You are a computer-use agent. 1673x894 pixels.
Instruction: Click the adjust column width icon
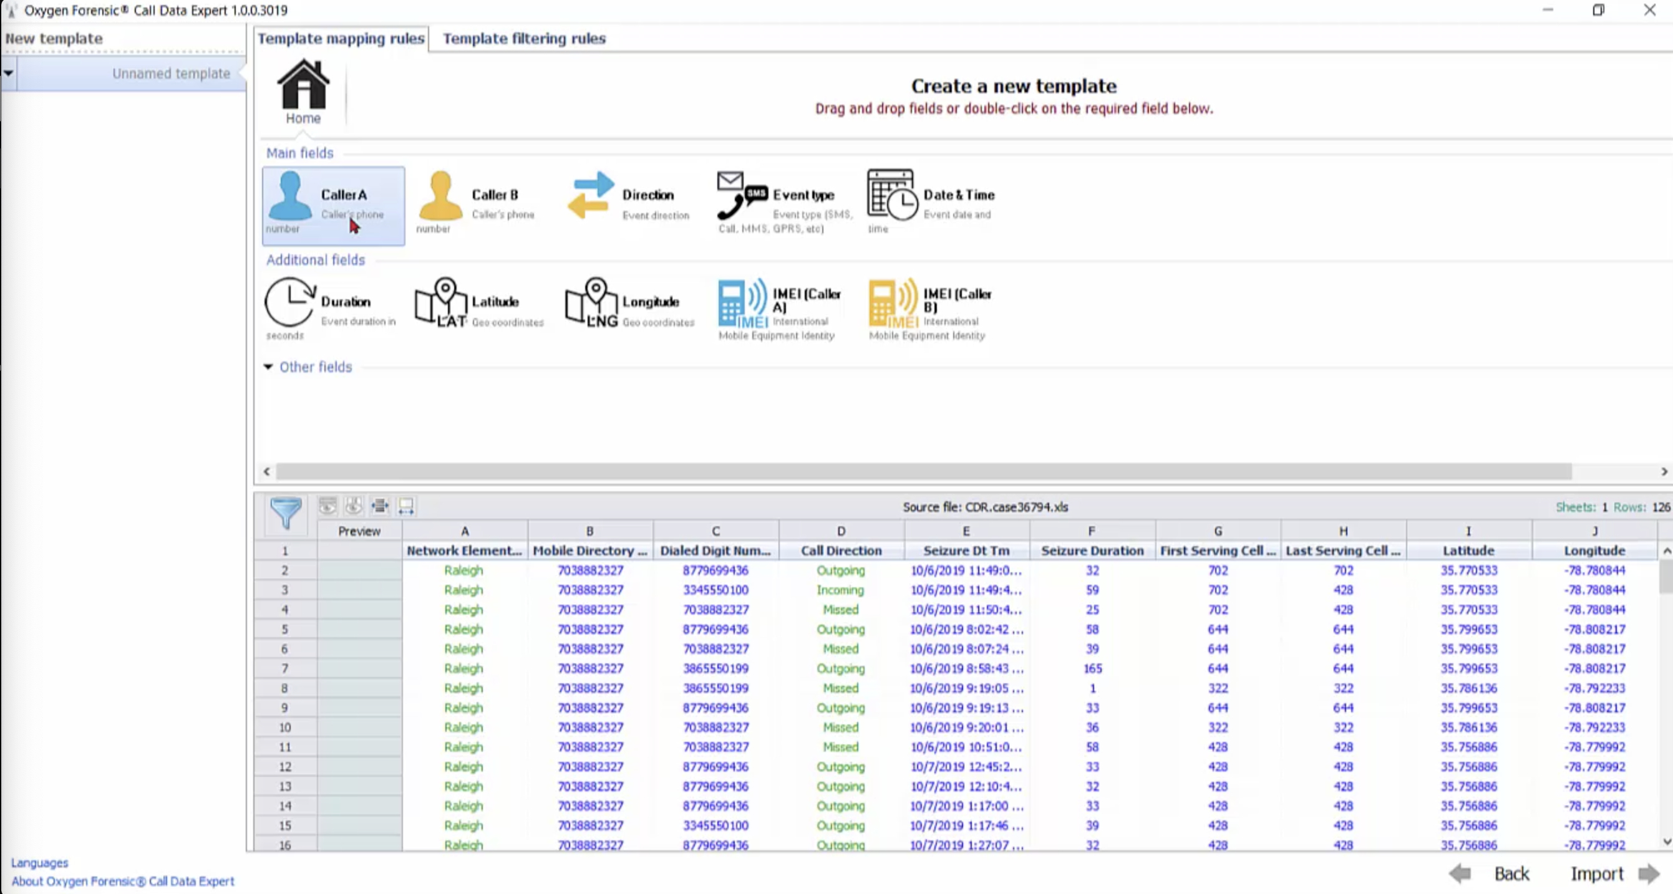406,506
